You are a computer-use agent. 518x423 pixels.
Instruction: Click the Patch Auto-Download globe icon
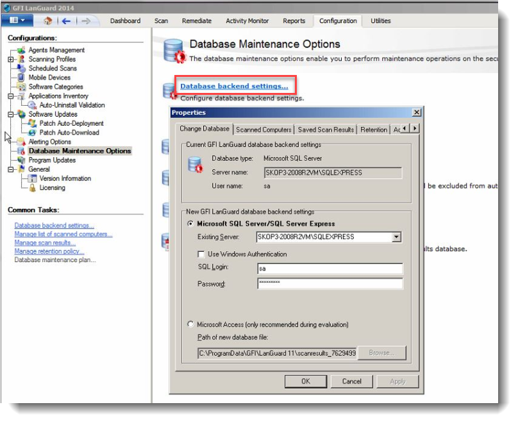[x=33, y=133]
